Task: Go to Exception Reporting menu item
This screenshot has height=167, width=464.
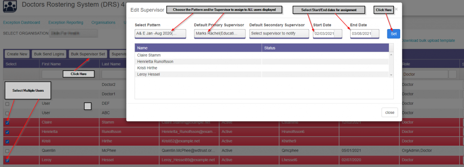Action: click(x=66, y=23)
